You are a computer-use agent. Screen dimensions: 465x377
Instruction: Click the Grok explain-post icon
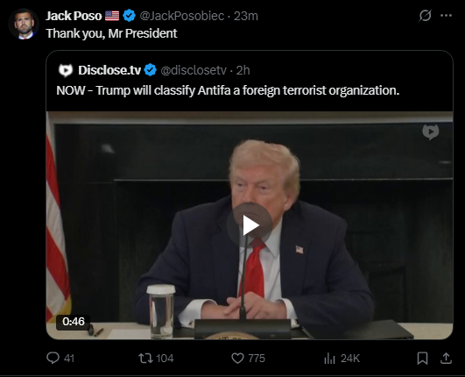coord(425,16)
